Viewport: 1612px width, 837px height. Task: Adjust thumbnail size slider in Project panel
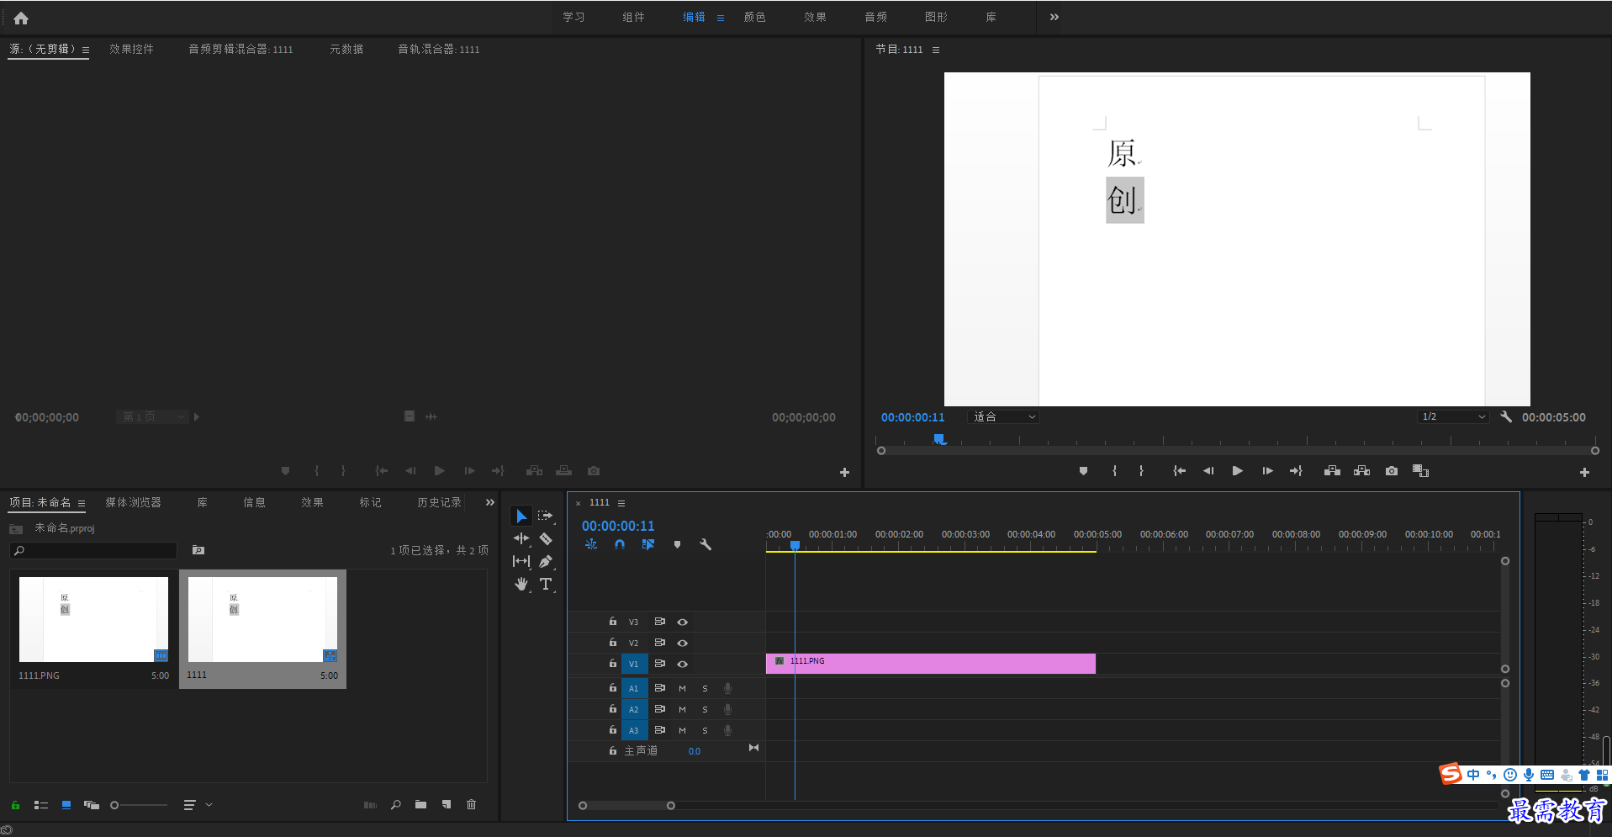click(140, 805)
